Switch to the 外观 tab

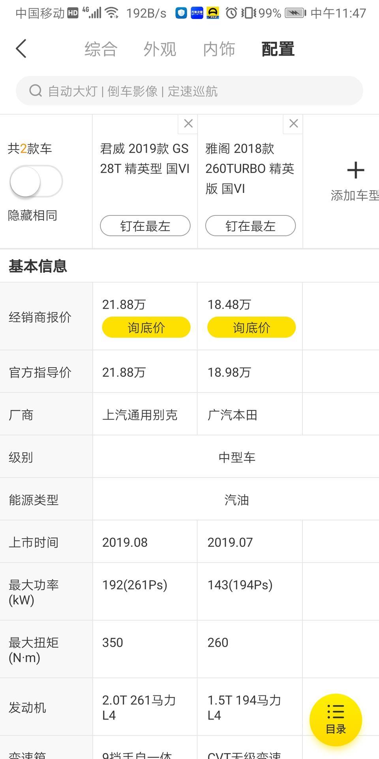(x=159, y=49)
